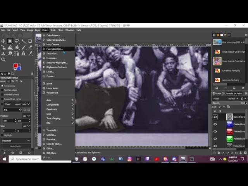
Task: Click the red foreground color swatch
Action: coord(15,65)
